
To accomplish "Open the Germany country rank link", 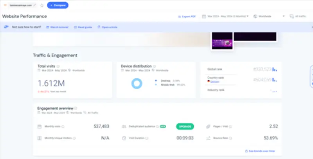I will point(215,82).
